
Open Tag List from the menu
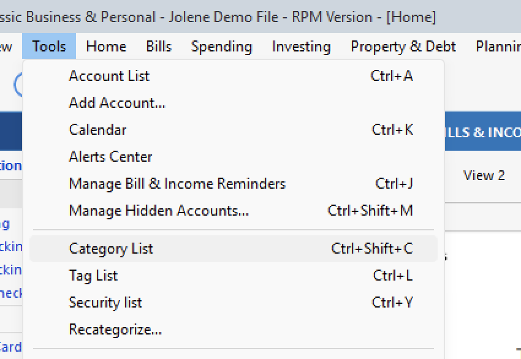click(93, 276)
